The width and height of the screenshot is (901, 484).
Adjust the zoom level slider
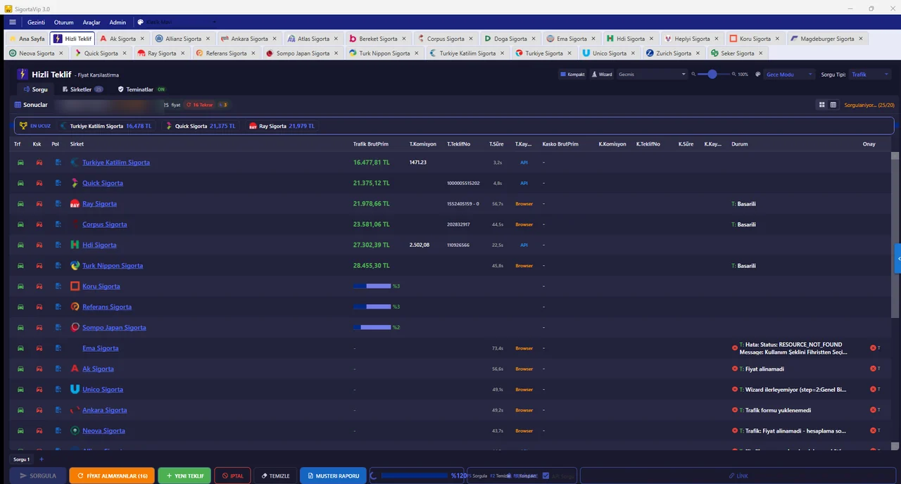click(712, 74)
